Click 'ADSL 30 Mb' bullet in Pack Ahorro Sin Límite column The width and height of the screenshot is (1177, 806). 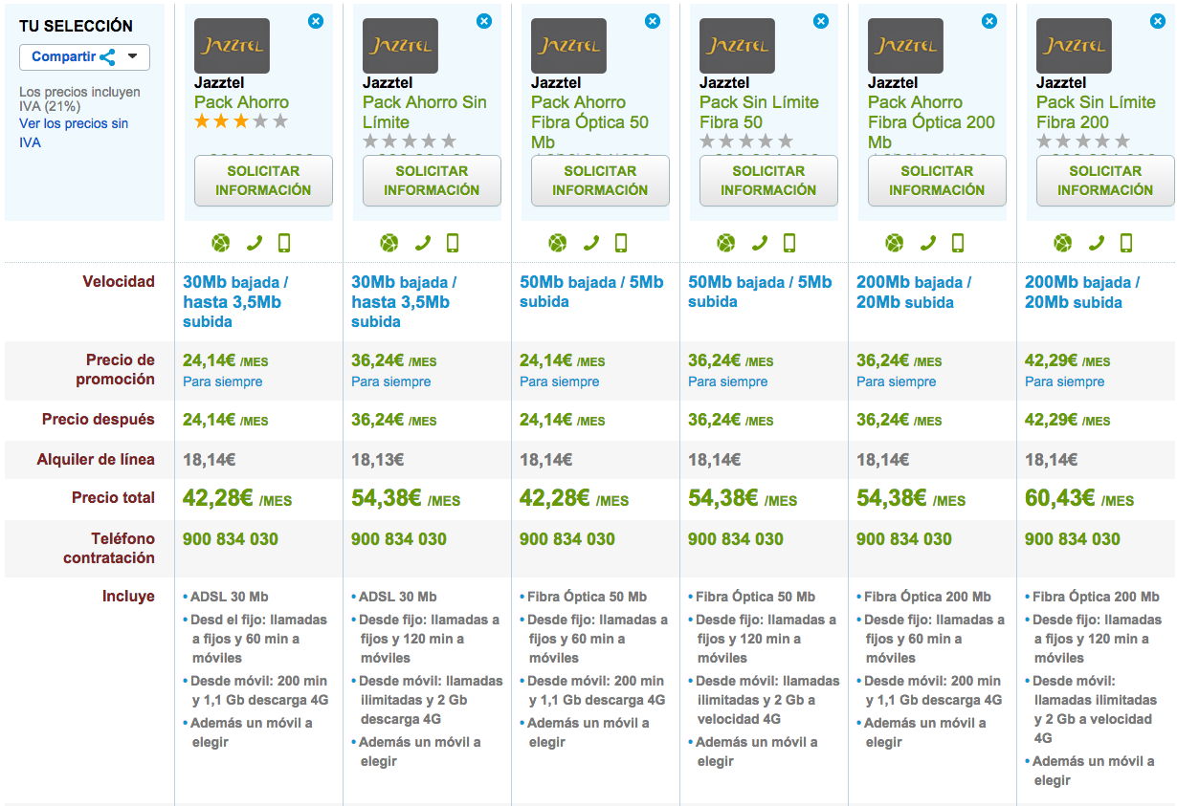click(398, 597)
